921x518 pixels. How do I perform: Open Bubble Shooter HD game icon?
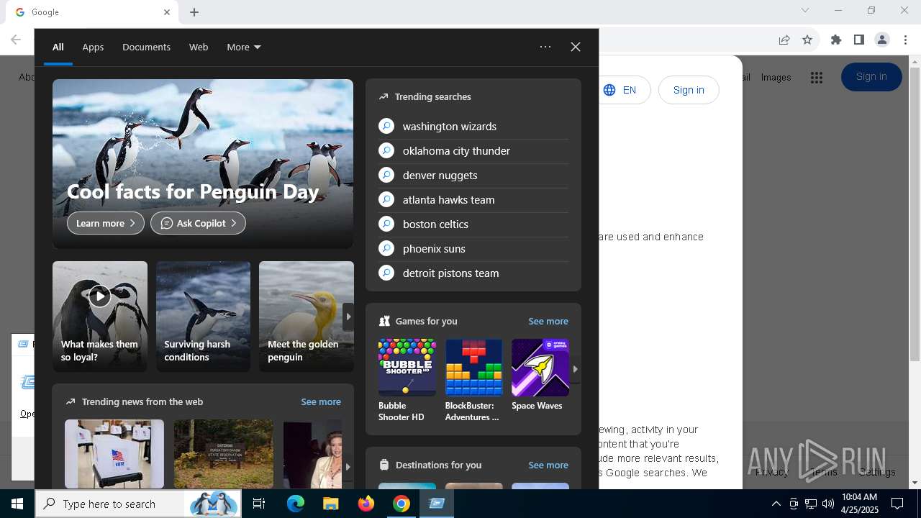tap(407, 368)
